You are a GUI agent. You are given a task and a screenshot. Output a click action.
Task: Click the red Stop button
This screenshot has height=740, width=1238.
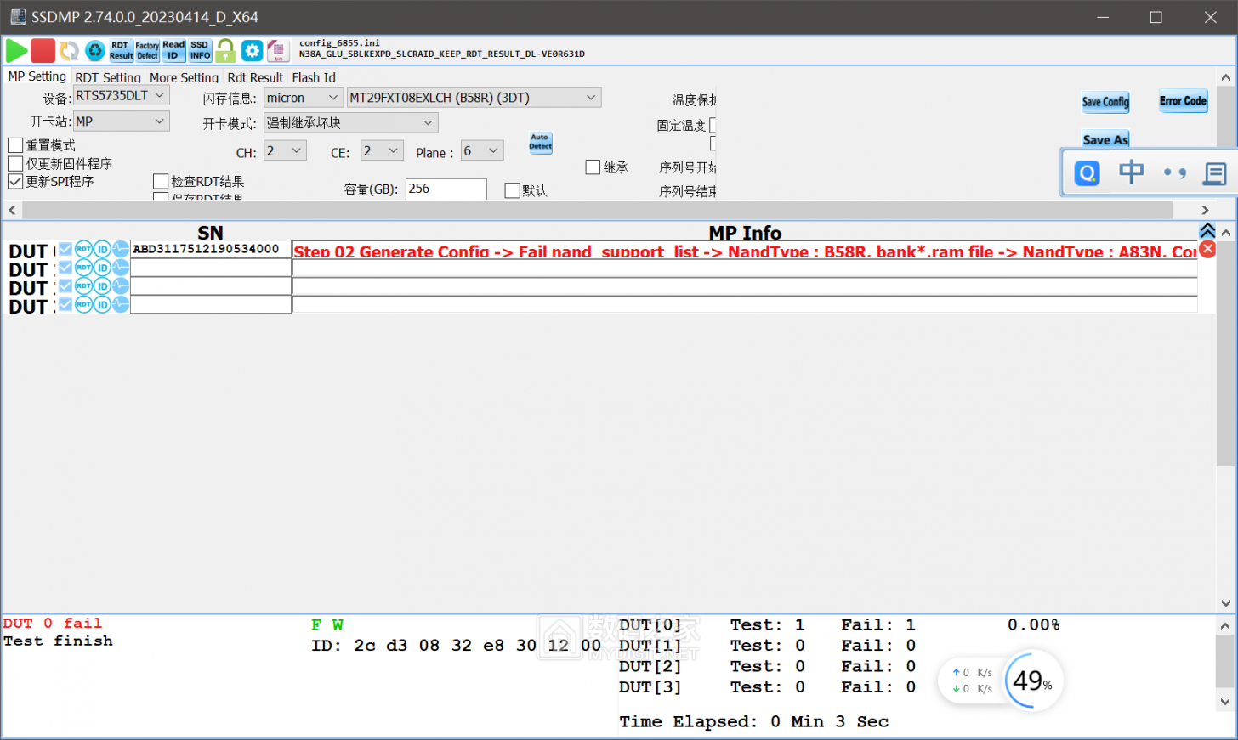(43, 51)
